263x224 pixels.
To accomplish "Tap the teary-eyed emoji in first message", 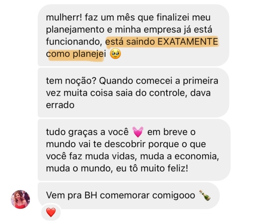I will (x=115, y=54).
